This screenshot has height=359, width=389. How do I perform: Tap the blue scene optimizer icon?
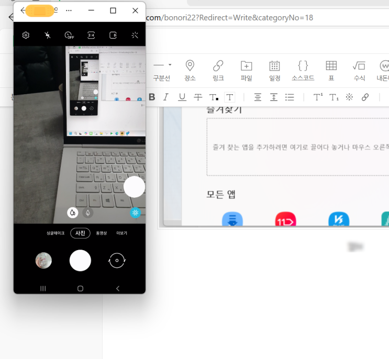coord(135,212)
